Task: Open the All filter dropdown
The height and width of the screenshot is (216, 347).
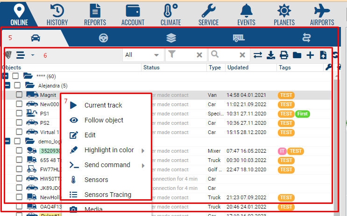Action: pyautogui.click(x=143, y=55)
